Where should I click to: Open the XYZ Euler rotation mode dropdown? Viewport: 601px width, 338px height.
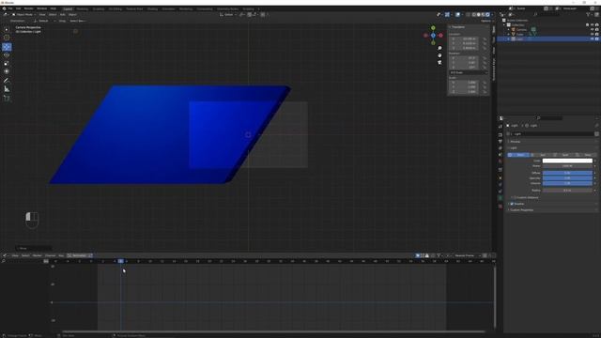[x=469, y=72]
